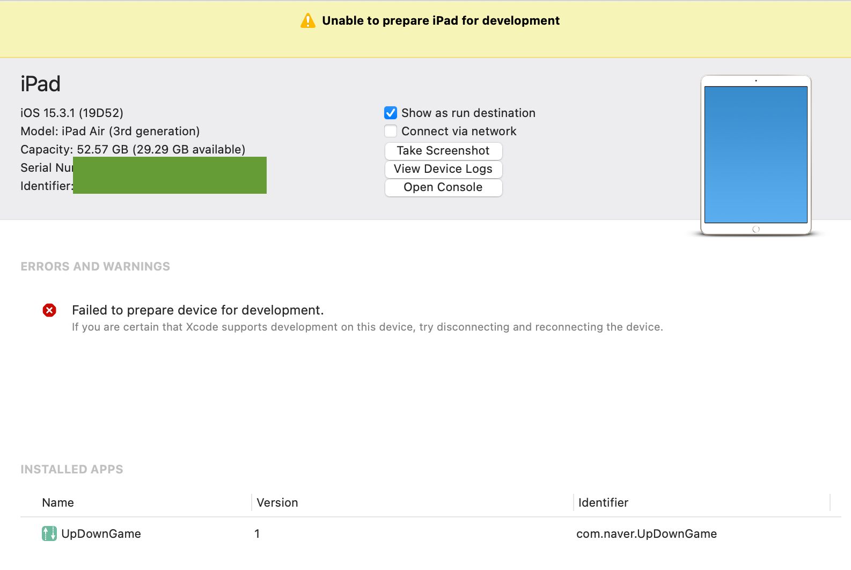851x570 pixels.
Task: Click the red error icon beside Failed message
Action: 49,310
